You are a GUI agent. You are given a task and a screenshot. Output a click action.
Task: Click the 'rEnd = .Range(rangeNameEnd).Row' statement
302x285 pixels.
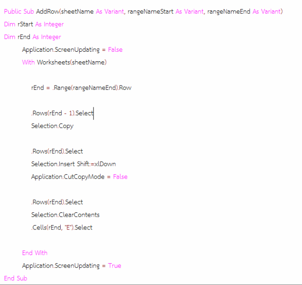tap(81, 88)
